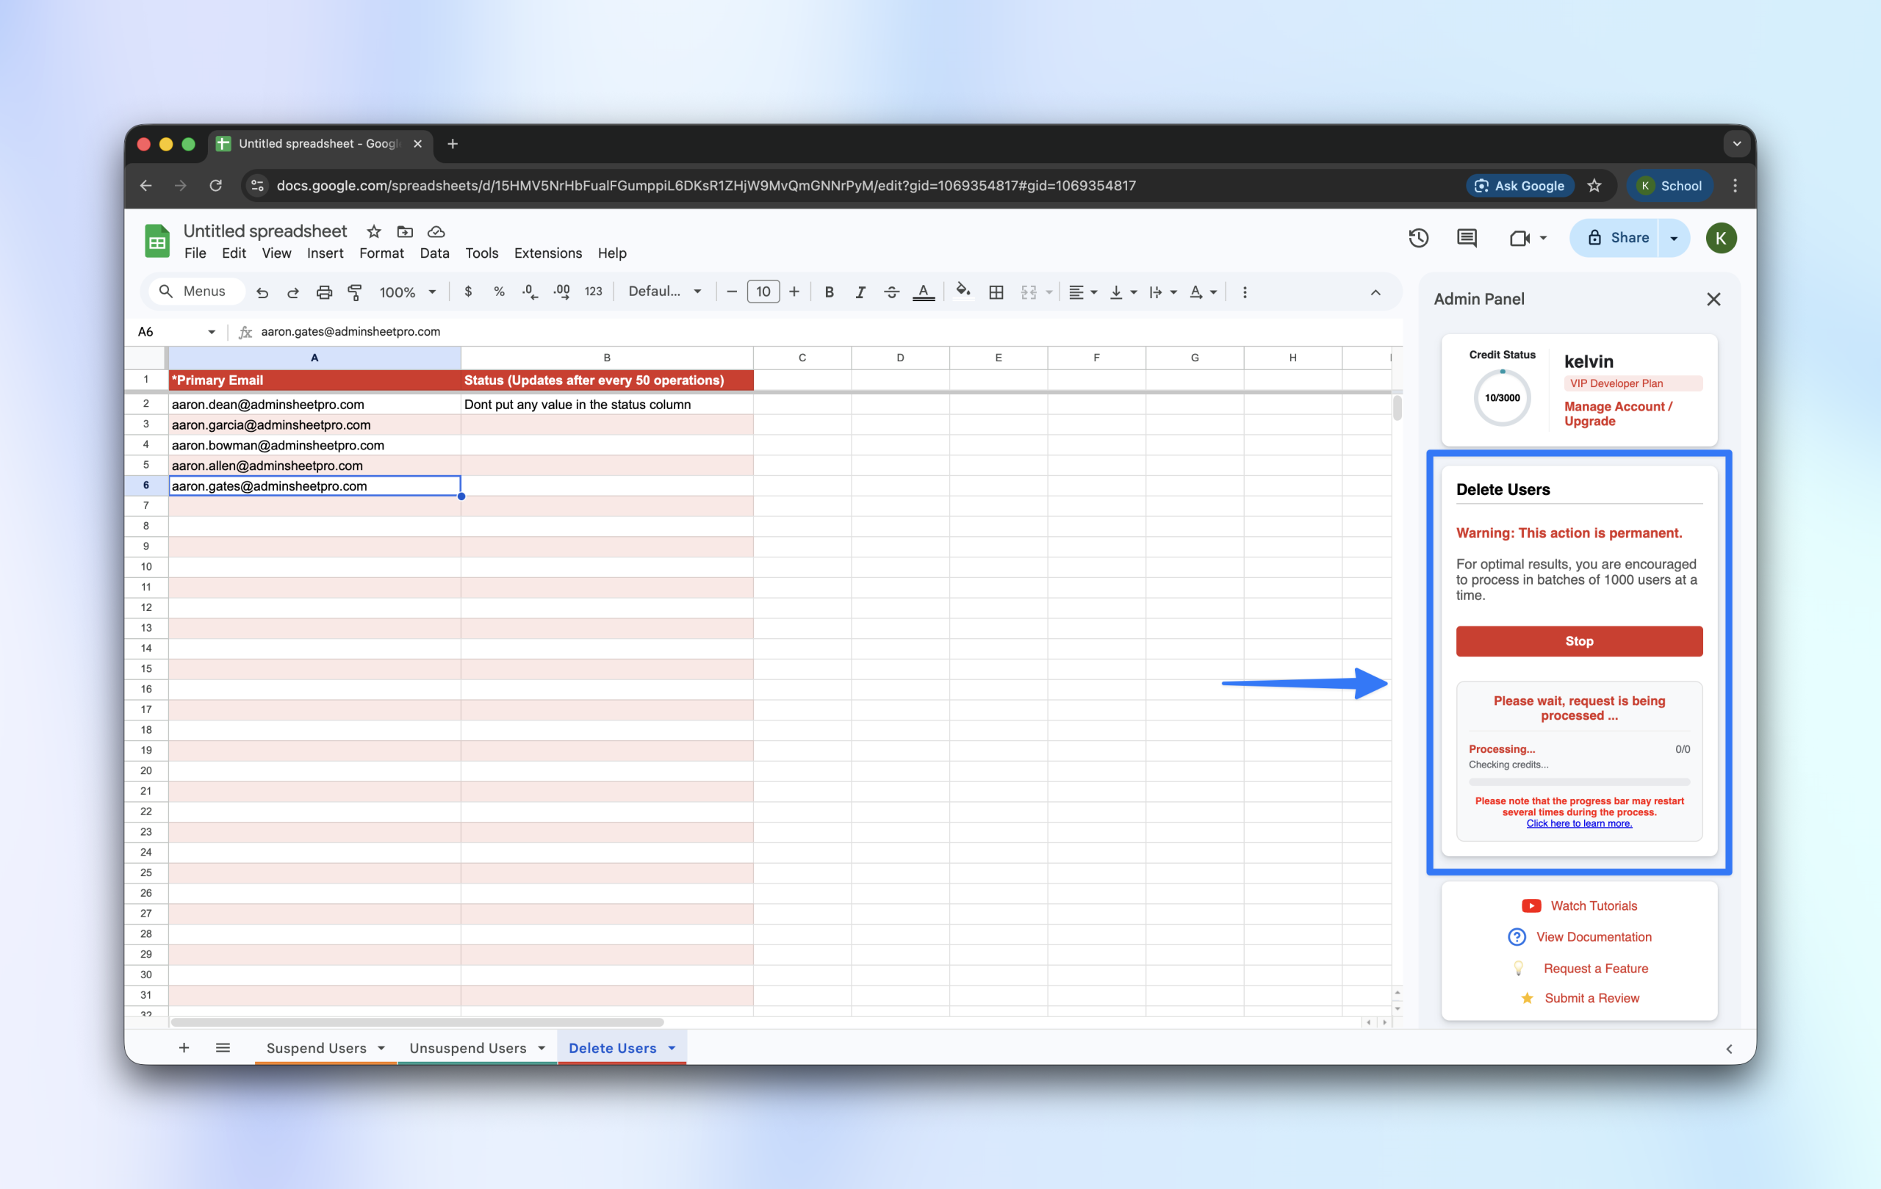This screenshot has height=1189, width=1881.
Task: Open Click here to learn more link
Action: (x=1579, y=823)
